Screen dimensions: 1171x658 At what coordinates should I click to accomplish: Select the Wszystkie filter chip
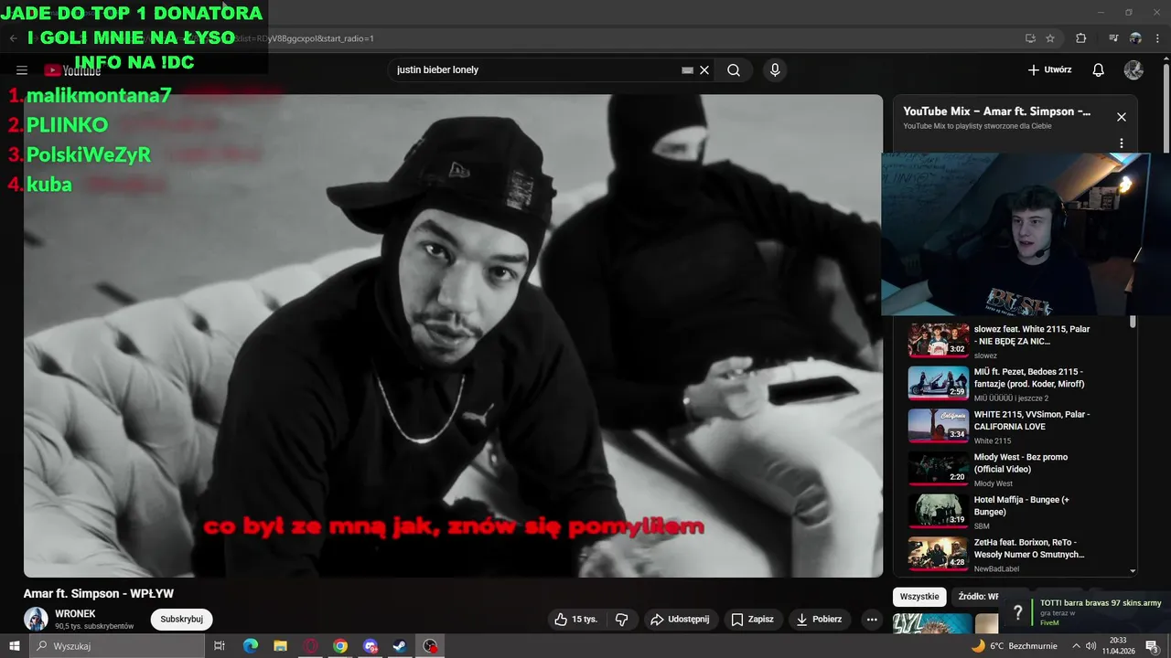(919, 597)
